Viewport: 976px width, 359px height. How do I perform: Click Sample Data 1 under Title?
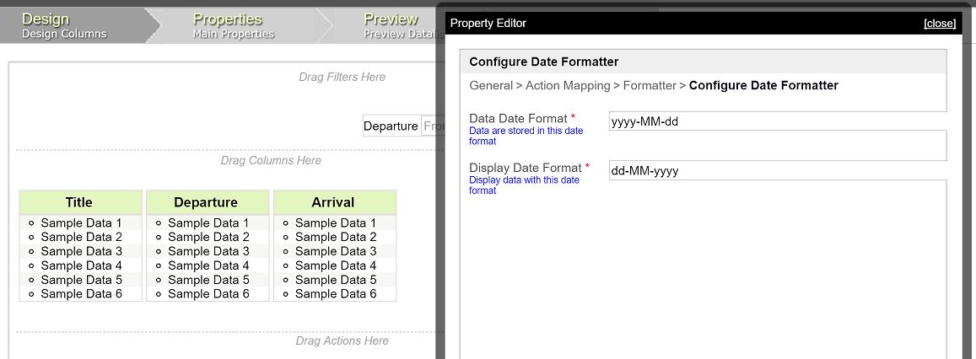pos(81,223)
